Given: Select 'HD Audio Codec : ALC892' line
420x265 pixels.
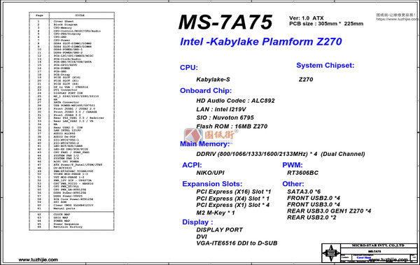Looking at the screenshot, I should point(235,101).
